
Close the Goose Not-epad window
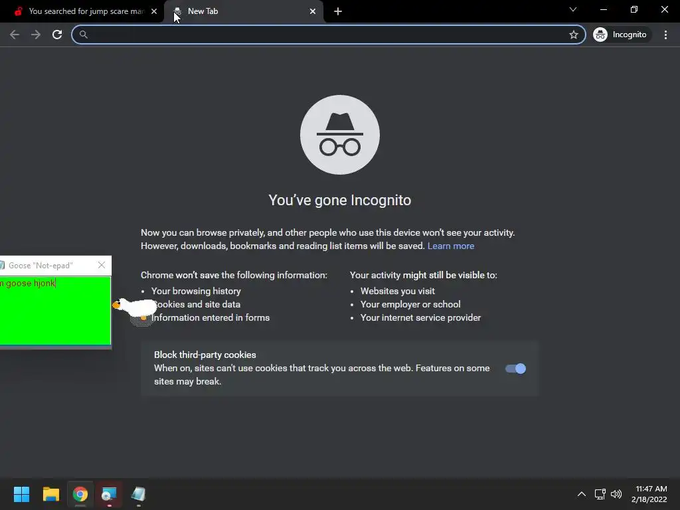(x=102, y=265)
